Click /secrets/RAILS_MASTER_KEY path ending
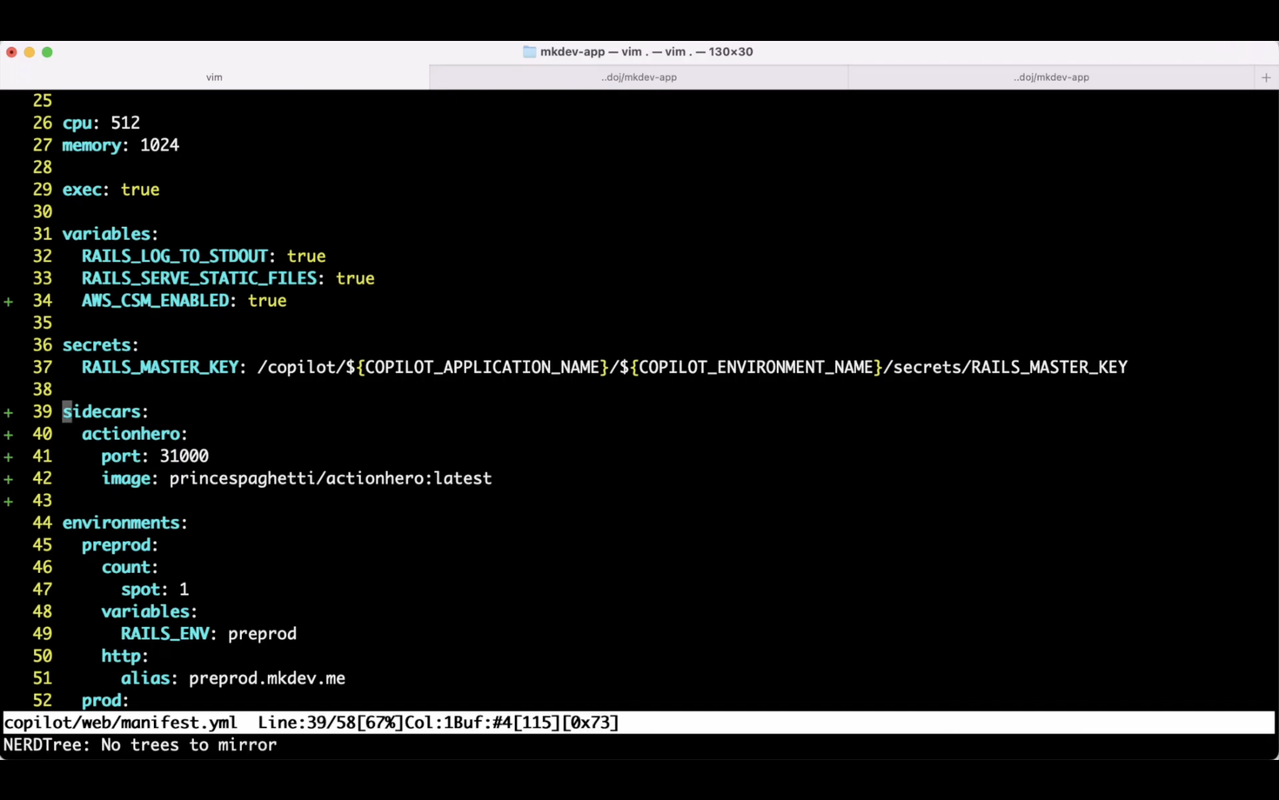The image size is (1279, 800). coord(1005,367)
